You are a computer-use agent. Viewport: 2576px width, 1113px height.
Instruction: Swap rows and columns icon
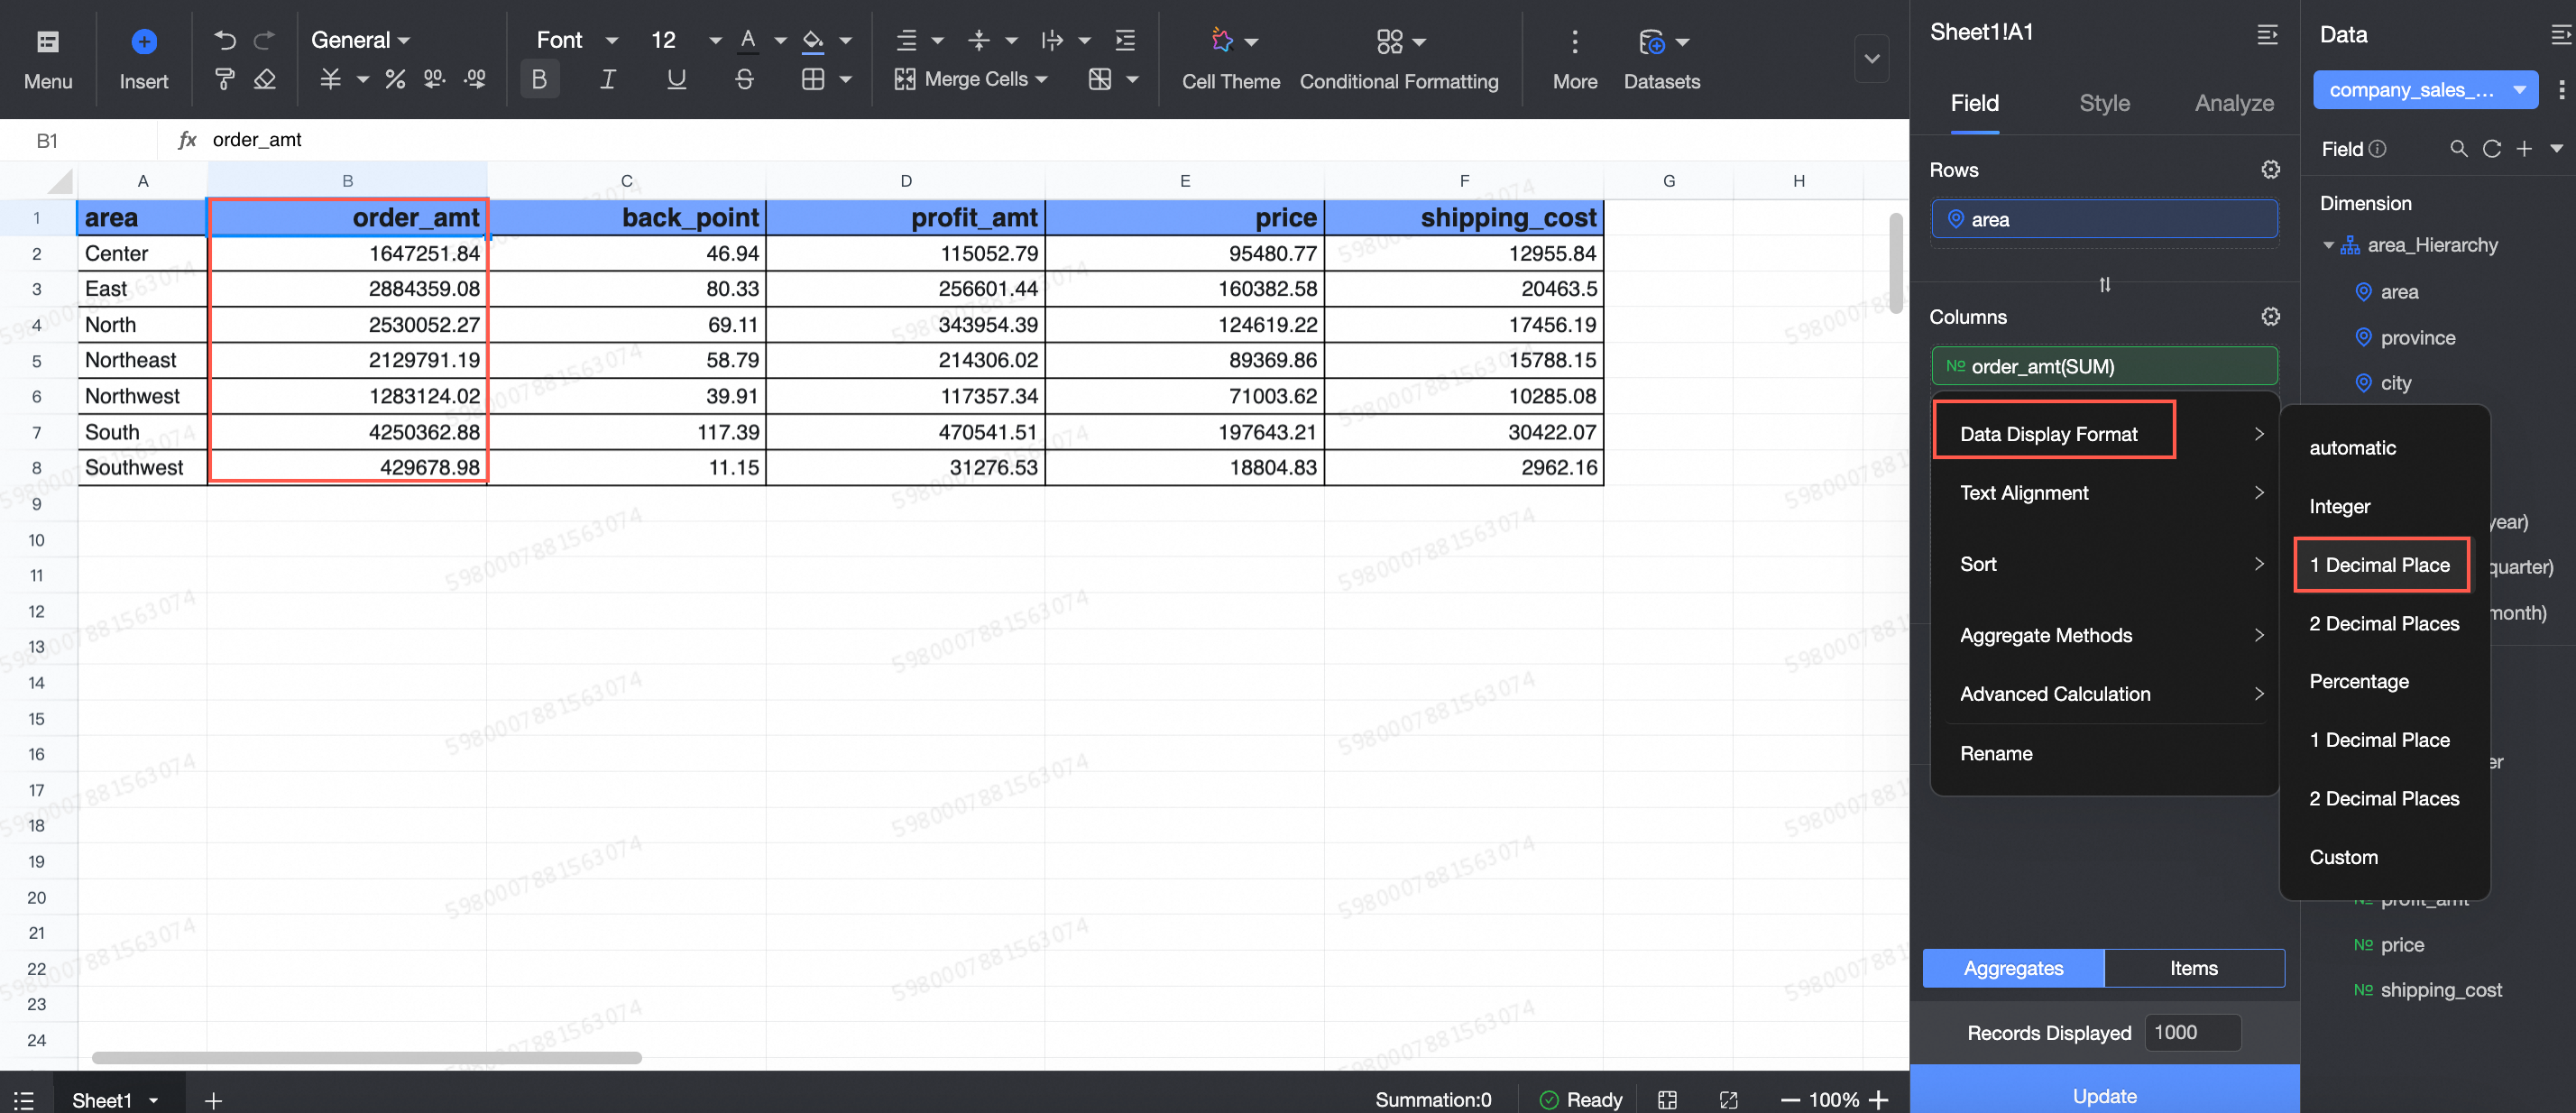click(2104, 284)
